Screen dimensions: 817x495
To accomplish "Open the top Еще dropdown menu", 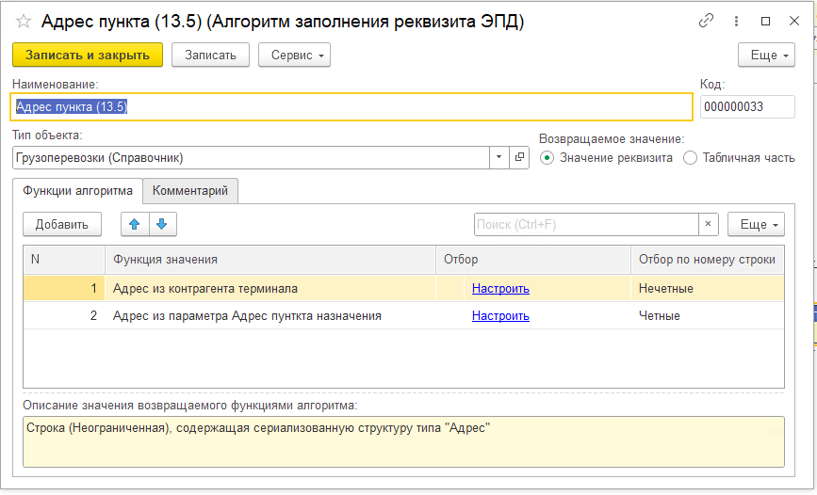I will click(x=766, y=56).
